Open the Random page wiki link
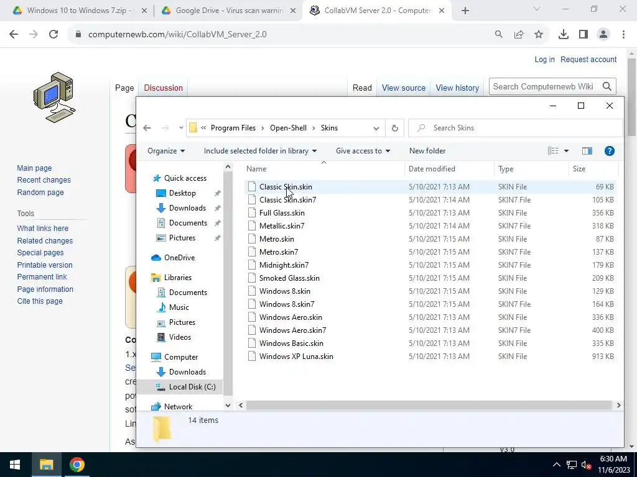This screenshot has height=477, width=637. (x=40, y=193)
